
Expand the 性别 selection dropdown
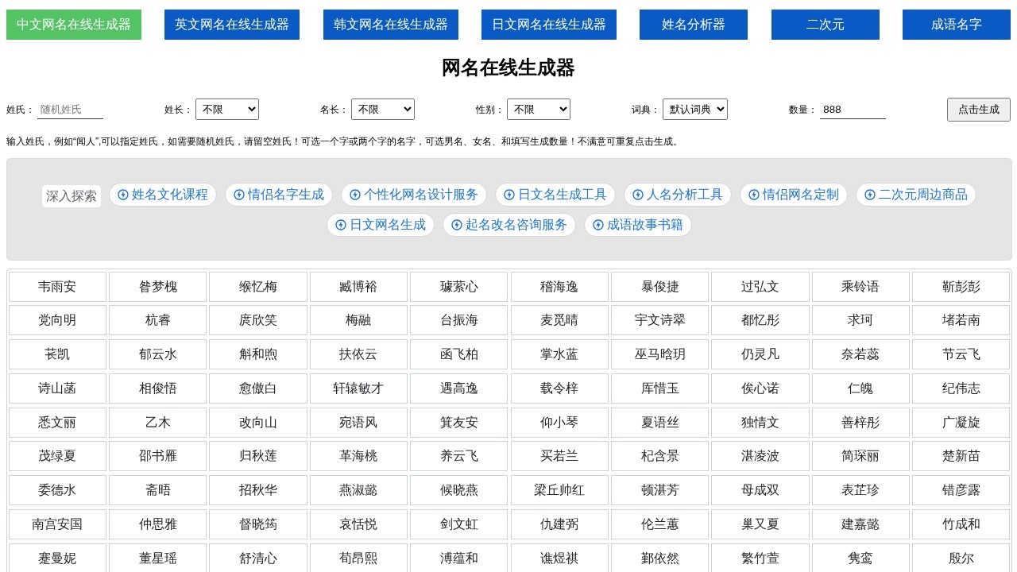[539, 109]
